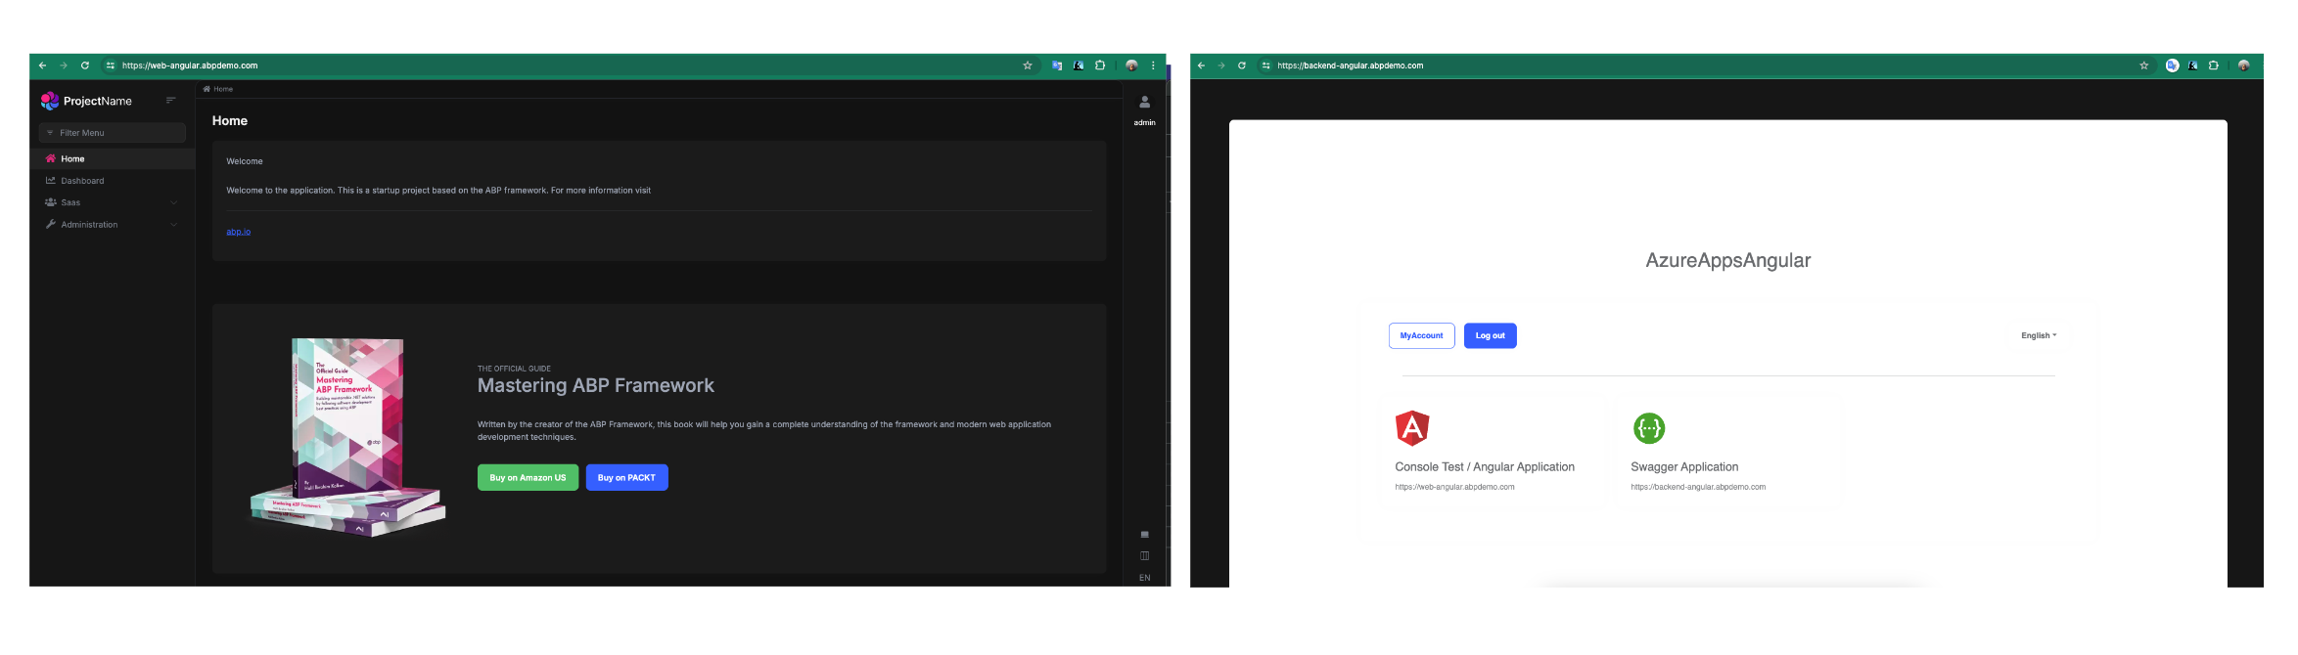This screenshot has width=2298, height=655.
Task: Click the ProjectName logo
Action: (x=86, y=101)
